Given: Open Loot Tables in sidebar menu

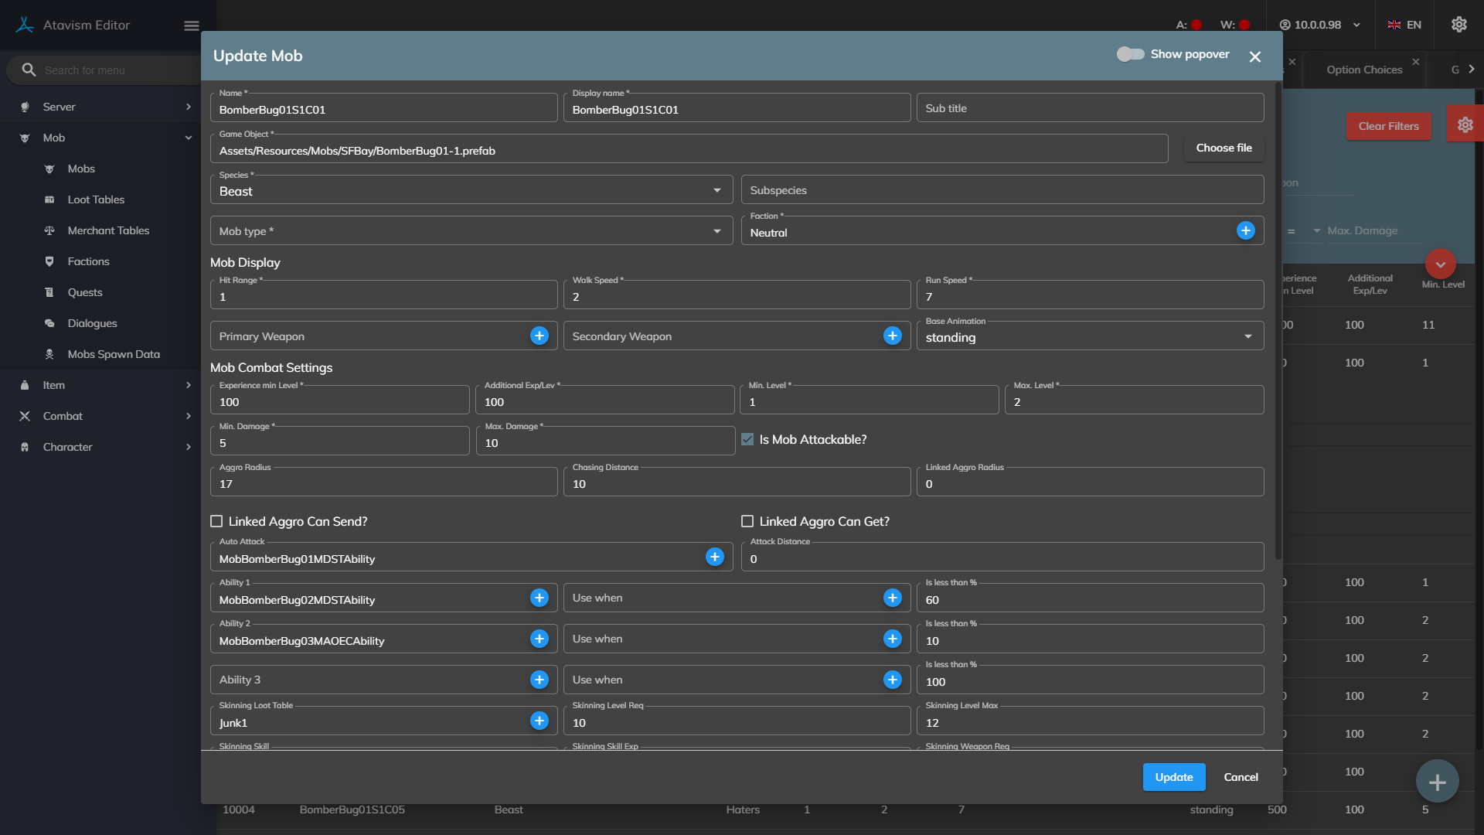Looking at the screenshot, I should (96, 199).
